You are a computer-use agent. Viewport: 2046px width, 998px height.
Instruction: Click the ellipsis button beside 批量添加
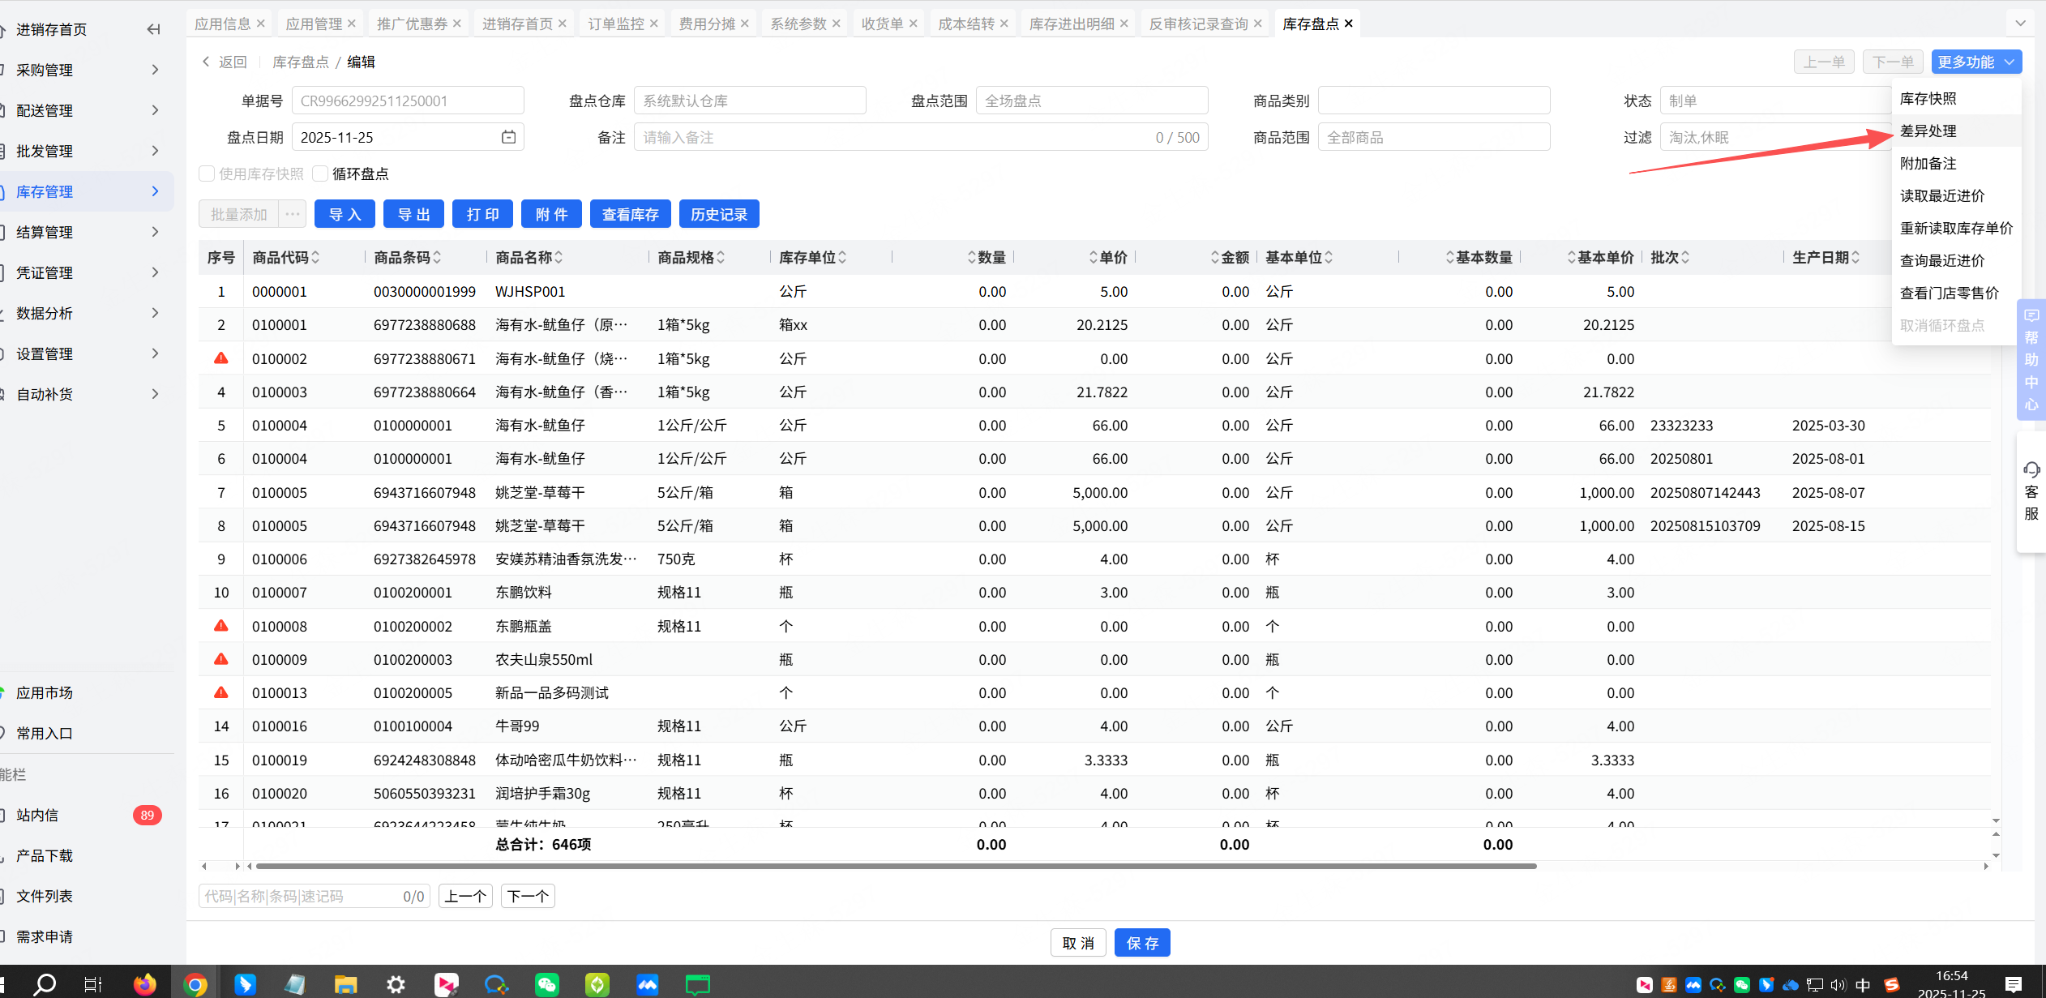pos(293,214)
